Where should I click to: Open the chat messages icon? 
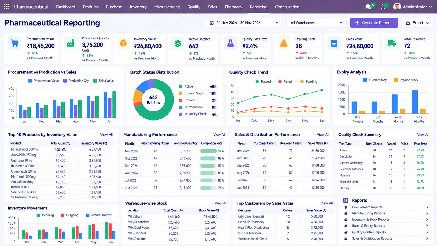pos(369,7)
